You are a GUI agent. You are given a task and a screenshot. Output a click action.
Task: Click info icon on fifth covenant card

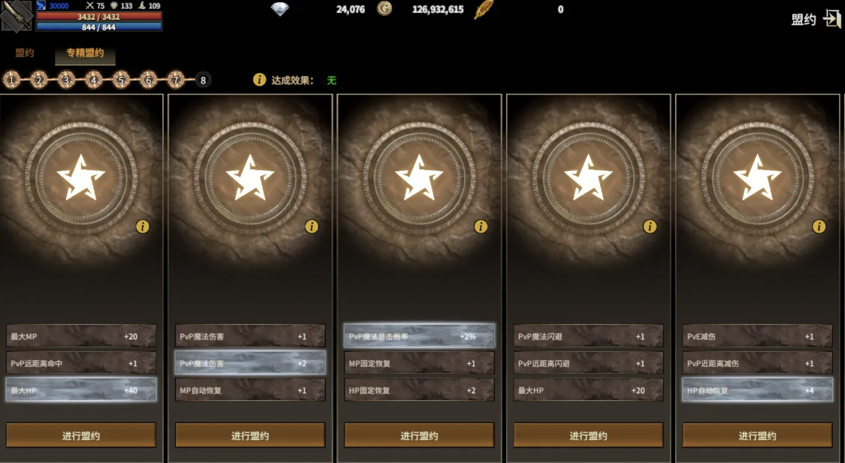[x=819, y=226]
